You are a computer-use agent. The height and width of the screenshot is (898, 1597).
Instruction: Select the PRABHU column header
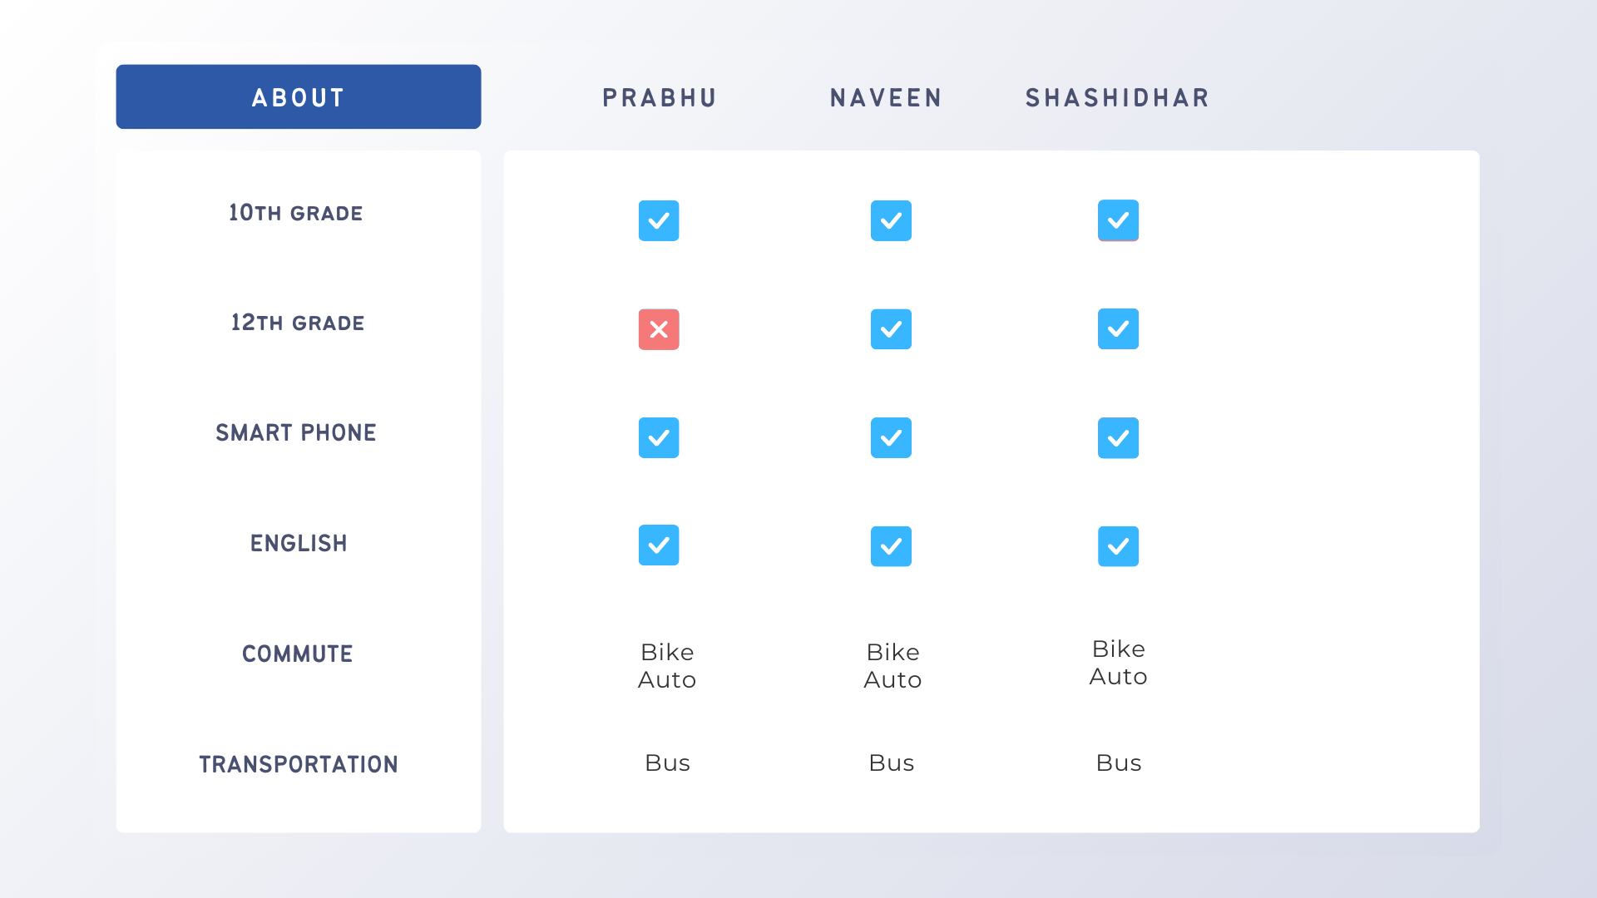(x=660, y=98)
